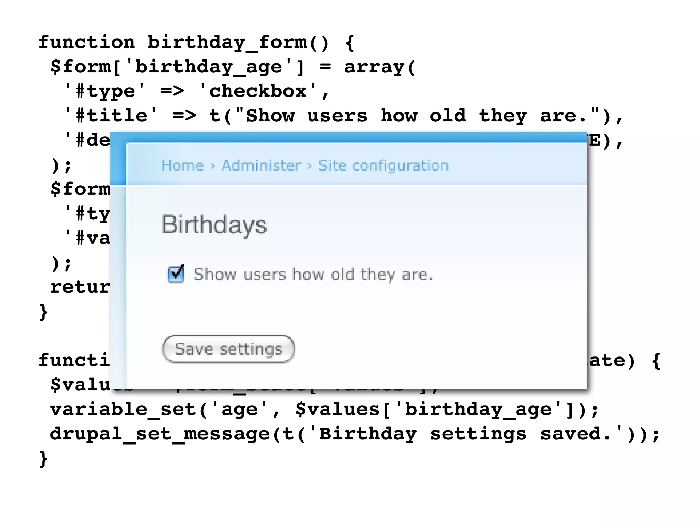This screenshot has height=522, width=697.
Task: Click the 'Show users how old they are.' label
Action: pos(313,274)
